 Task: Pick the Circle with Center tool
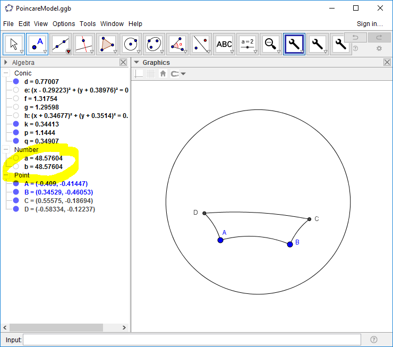click(131, 44)
